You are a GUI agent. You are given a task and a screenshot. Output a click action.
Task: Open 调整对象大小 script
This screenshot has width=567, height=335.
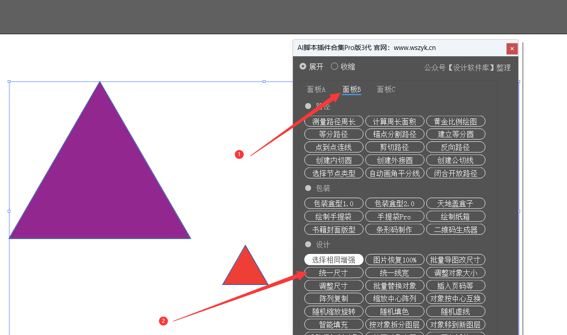(455, 273)
